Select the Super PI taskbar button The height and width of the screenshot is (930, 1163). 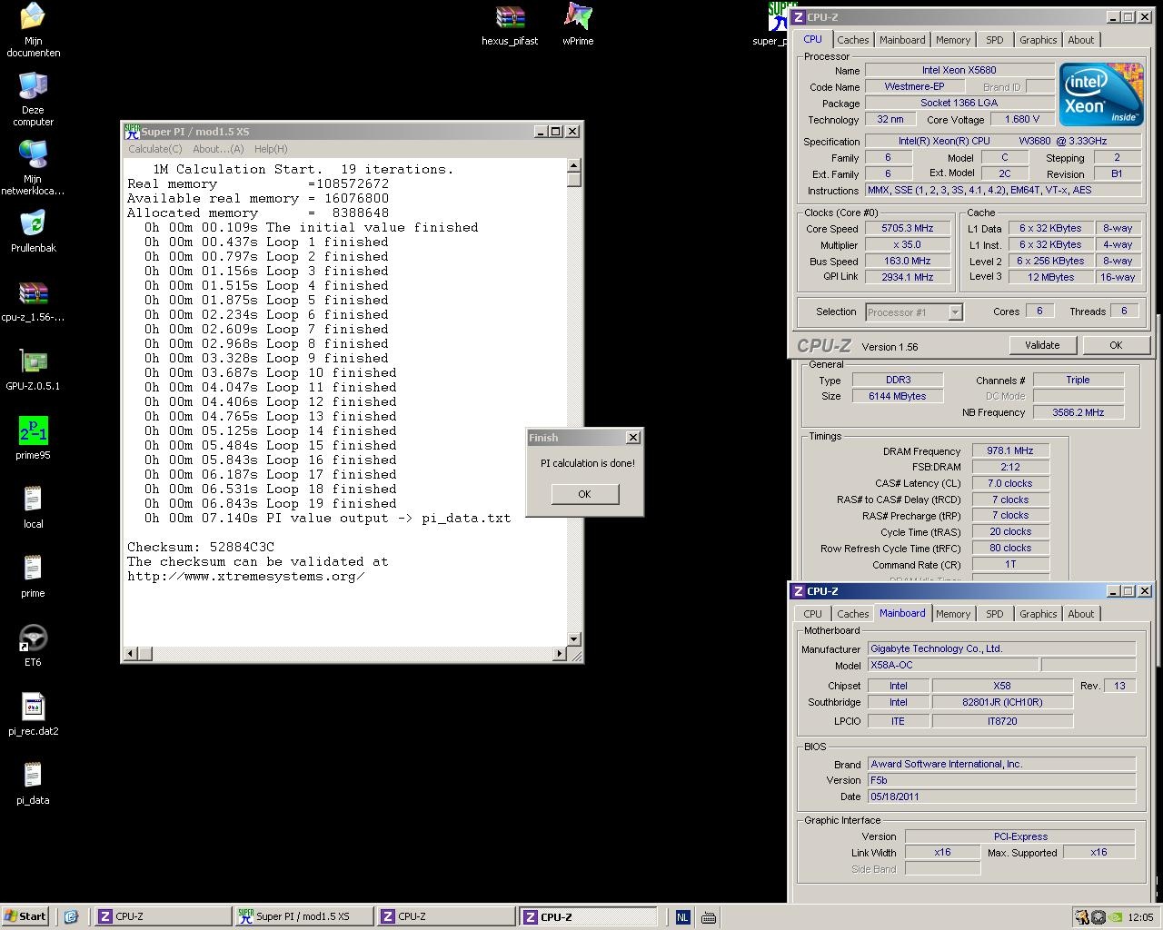click(x=303, y=916)
